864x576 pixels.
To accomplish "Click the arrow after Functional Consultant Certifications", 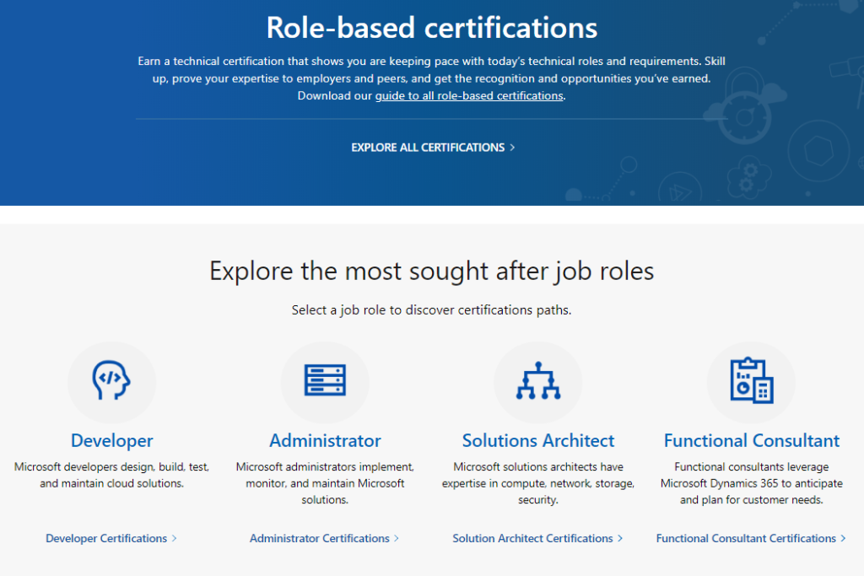I will 843,539.
